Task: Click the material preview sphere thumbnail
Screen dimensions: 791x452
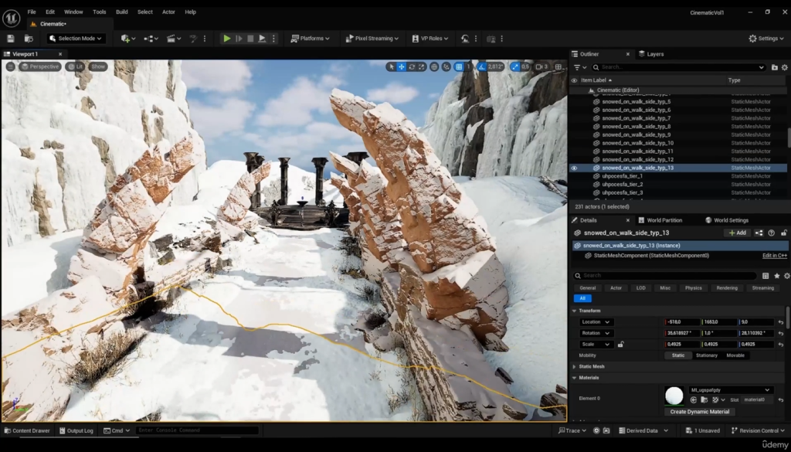Action: 674,395
